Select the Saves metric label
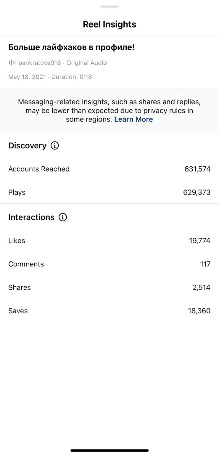 18,311
